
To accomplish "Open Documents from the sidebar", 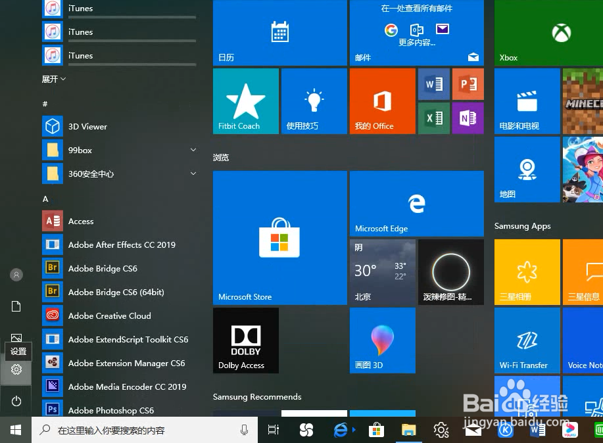I will (16, 306).
